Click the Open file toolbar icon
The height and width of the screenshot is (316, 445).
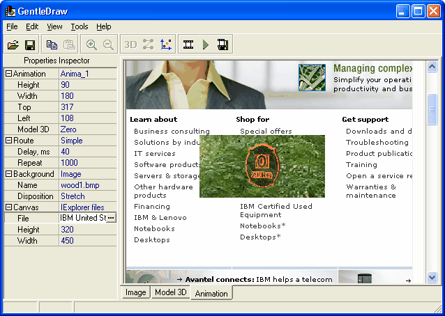click(x=13, y=45)
